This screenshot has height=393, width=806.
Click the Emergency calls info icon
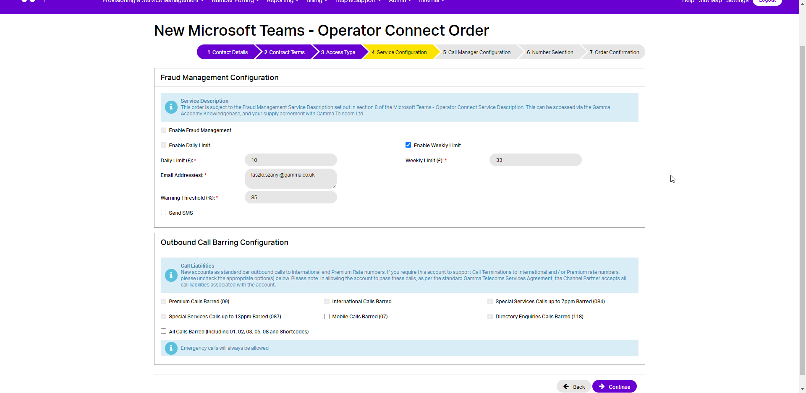pos(171,348)
